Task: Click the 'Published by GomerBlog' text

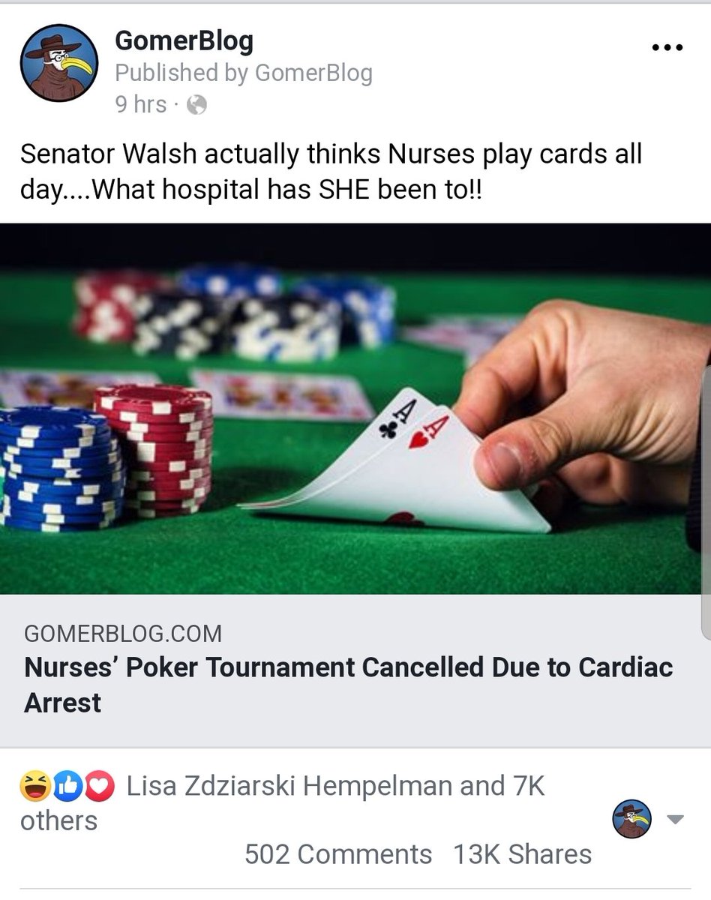Action: pos(244,73)
